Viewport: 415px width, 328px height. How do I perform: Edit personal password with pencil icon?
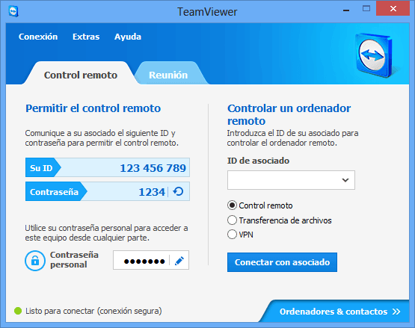[x=179, y=261]
